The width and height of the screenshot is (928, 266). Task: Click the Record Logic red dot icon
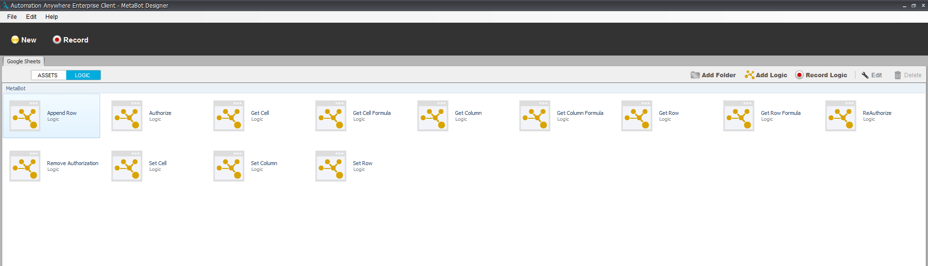pyautogui.click(x=799, y=75)
